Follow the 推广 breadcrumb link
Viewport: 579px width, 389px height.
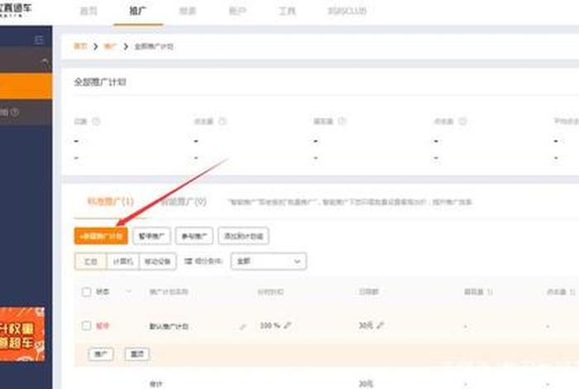[x=110, y=46]
